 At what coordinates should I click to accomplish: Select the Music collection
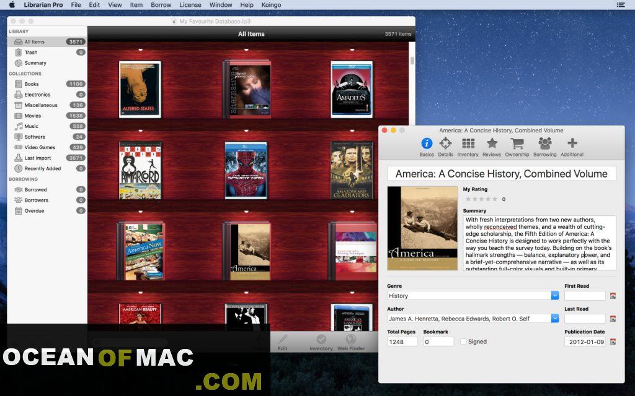[x=47, y=126]
